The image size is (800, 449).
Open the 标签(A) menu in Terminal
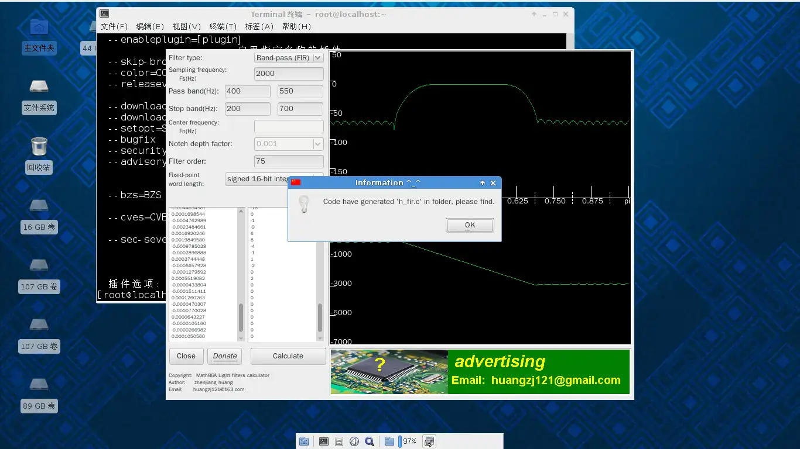[259, 26]
